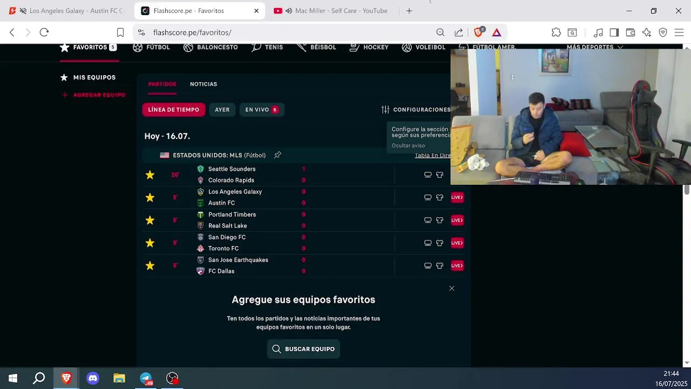The image size is (691, 389).
Task: Click Ocultar aviso link
Action: (408, 145)
